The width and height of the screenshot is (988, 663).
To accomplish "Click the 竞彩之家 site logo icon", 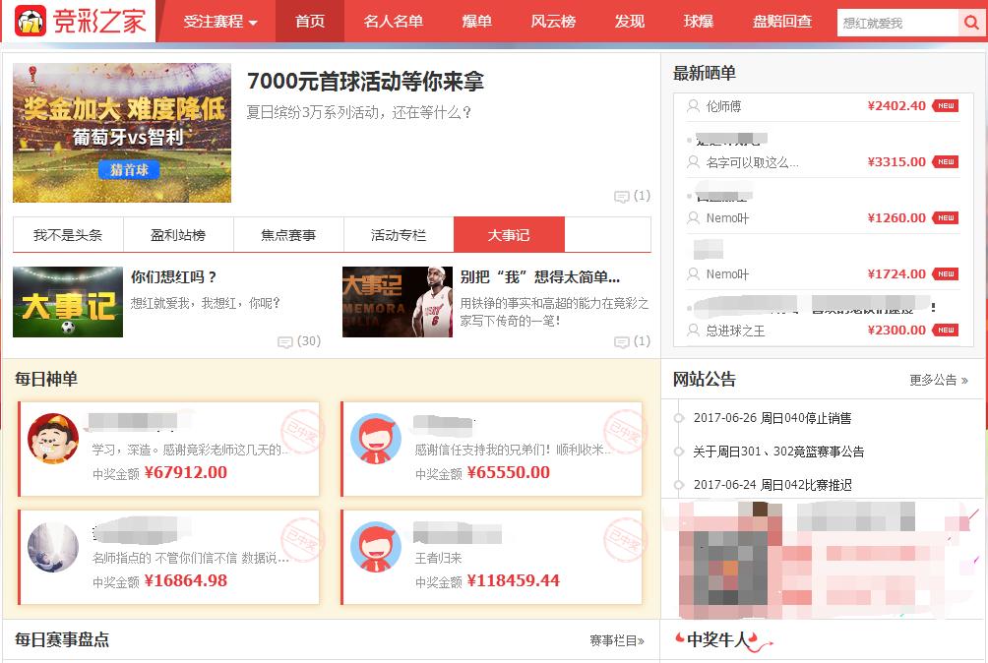I will pyautogui.click(x=30, y=22).
